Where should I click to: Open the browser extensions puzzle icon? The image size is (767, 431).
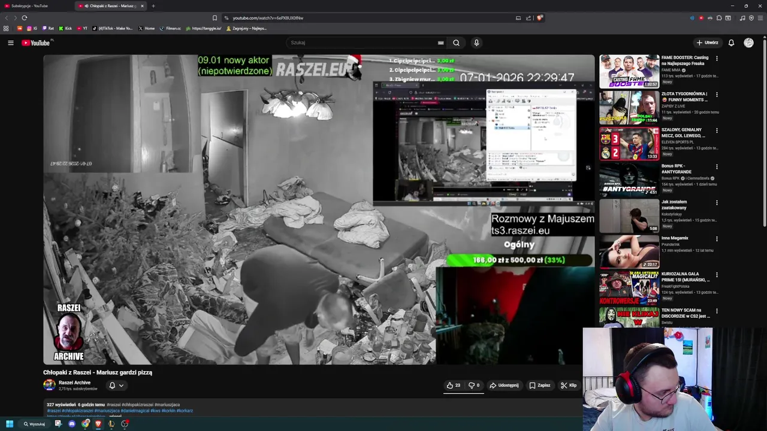pos(719,18)
